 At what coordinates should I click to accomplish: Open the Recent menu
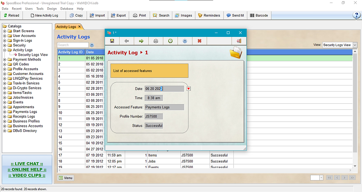17,8
